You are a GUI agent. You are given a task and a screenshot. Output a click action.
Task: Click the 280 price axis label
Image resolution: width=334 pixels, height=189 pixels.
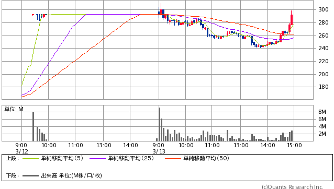(x=324, y=22)
